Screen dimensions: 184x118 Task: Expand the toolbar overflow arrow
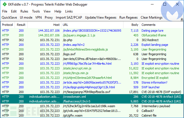click(182, 19)
